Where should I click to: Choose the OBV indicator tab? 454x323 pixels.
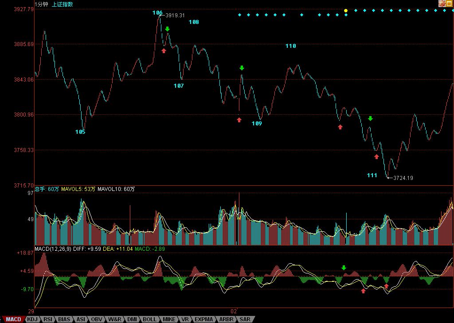coord(97,319)
